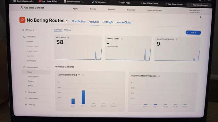Image resolution: width=218 pixels, height=122 pixels.
Task: Open Subscriptions in sidebar
Action: (33, 77)
